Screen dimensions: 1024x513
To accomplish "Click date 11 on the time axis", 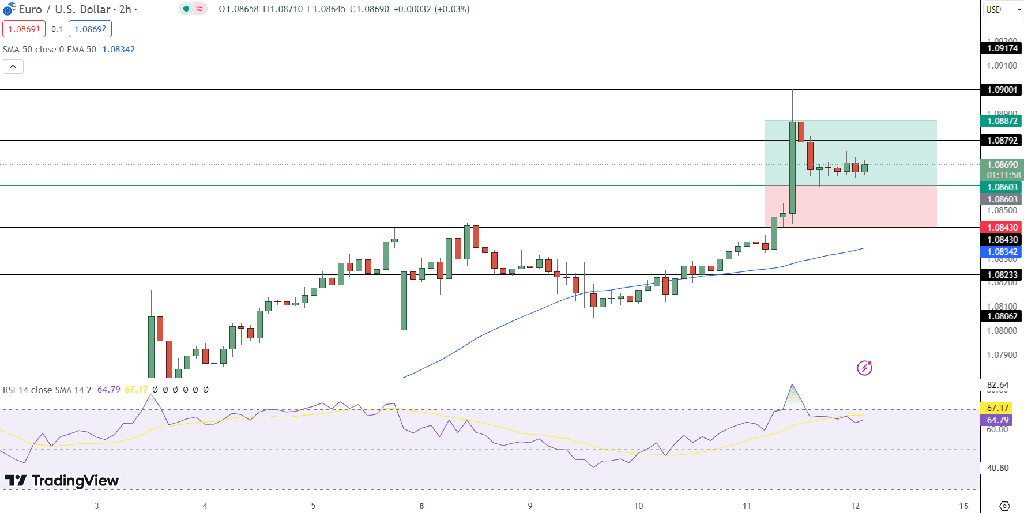I will pos(747,506).
